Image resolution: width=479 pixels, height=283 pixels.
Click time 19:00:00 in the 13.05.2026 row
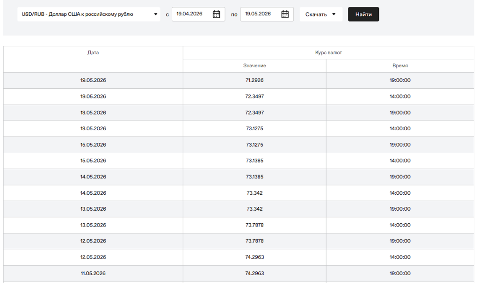[x=400, y=209]
